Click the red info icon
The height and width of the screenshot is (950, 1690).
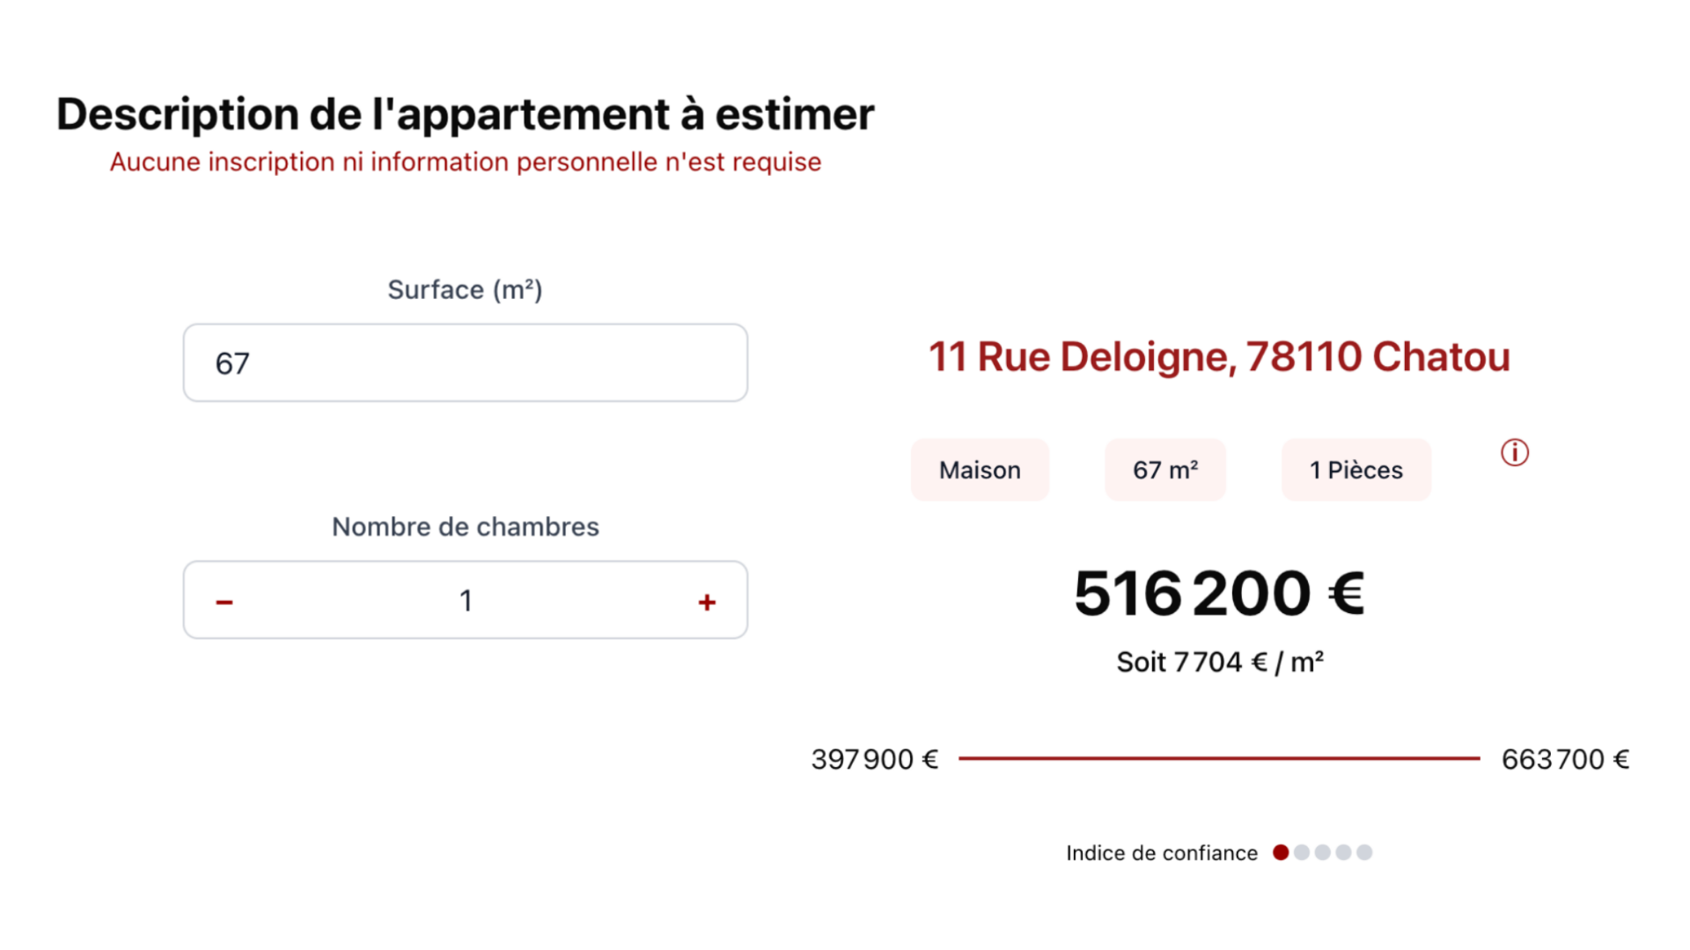(x=1514, y=453)
